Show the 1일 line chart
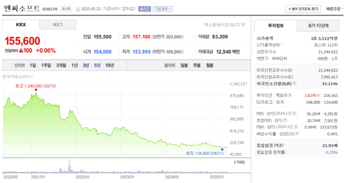Image resolution: width=346 pixels, height=183 pixels. coord(33,65)
